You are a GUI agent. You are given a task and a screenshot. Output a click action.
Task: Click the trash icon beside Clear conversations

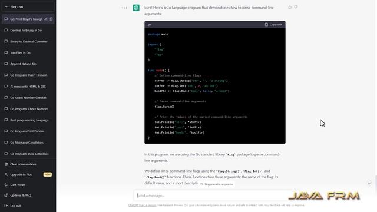[6, 164]
